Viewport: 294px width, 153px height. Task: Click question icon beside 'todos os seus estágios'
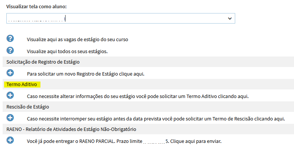pos(10,51)
